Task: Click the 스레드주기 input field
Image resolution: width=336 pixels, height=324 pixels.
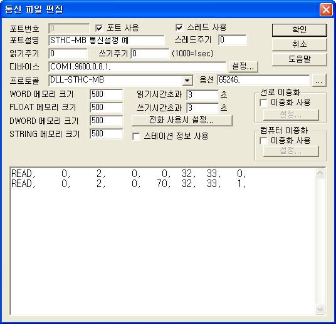Action: 233,40
